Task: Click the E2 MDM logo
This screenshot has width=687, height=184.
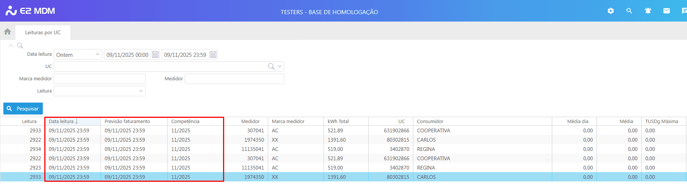Action: (x=30, y=11)
